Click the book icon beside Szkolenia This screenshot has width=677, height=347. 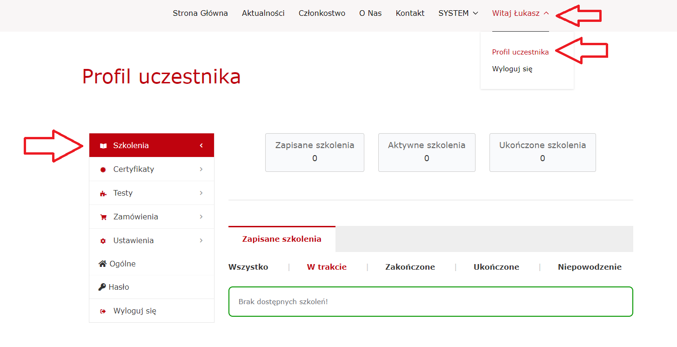(x=103, y=146)
